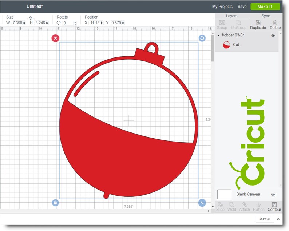Open the Contour tool
The image size is (289, 231).
(274, 207)
